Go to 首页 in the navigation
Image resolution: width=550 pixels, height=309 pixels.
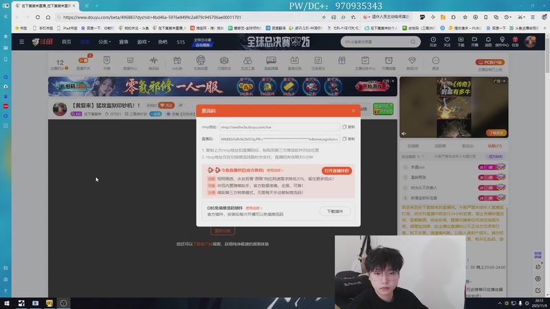66,42
